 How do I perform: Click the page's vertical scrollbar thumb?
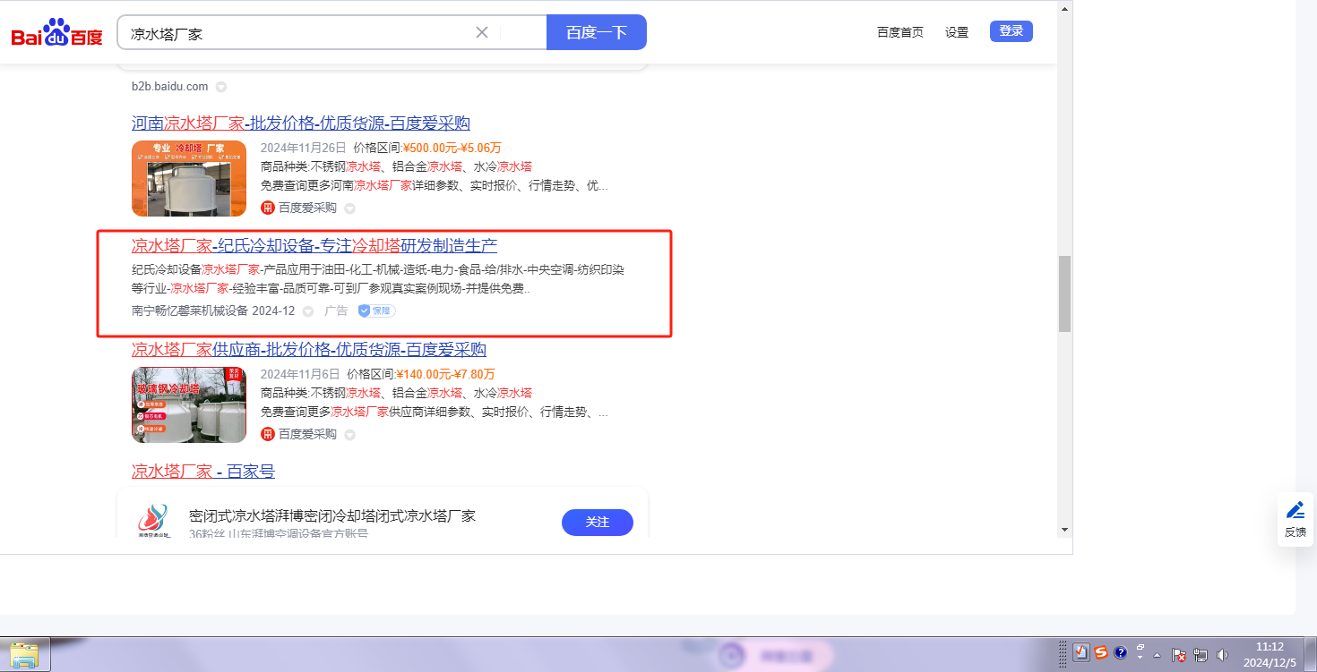pyautogui.click(x=1064, y=293)
